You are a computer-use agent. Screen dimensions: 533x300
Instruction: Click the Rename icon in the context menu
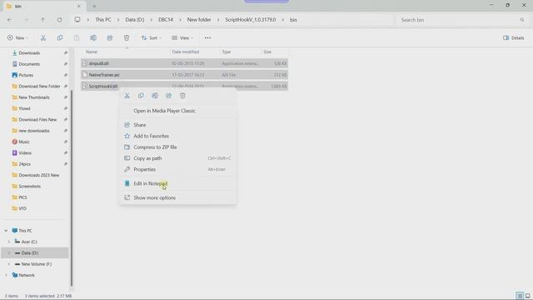coord(155,96)
